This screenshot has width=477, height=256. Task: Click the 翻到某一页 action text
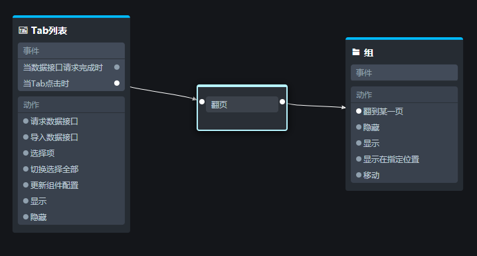coord(383,112)
